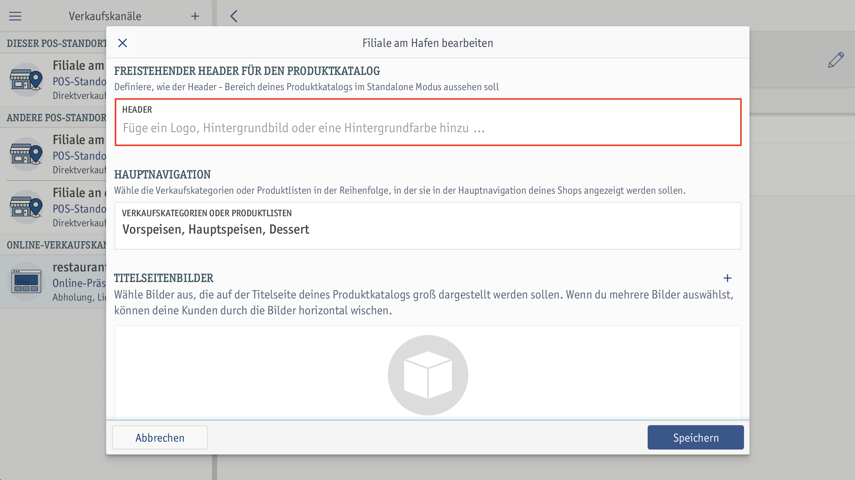Go back using the left chevron arrow
The width and height of the screenshot is (855, 480).
coord(234,16)
